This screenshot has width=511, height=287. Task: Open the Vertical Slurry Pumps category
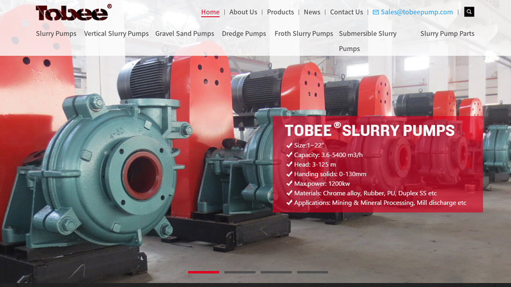(116, 34)
